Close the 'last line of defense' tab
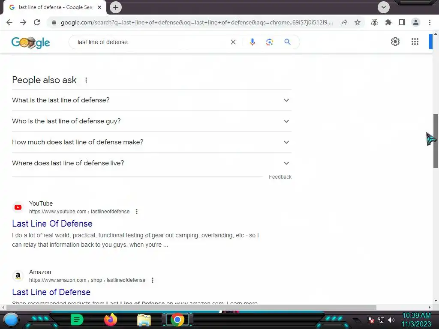The image size is (439, 329). click(x=99, y=7)
